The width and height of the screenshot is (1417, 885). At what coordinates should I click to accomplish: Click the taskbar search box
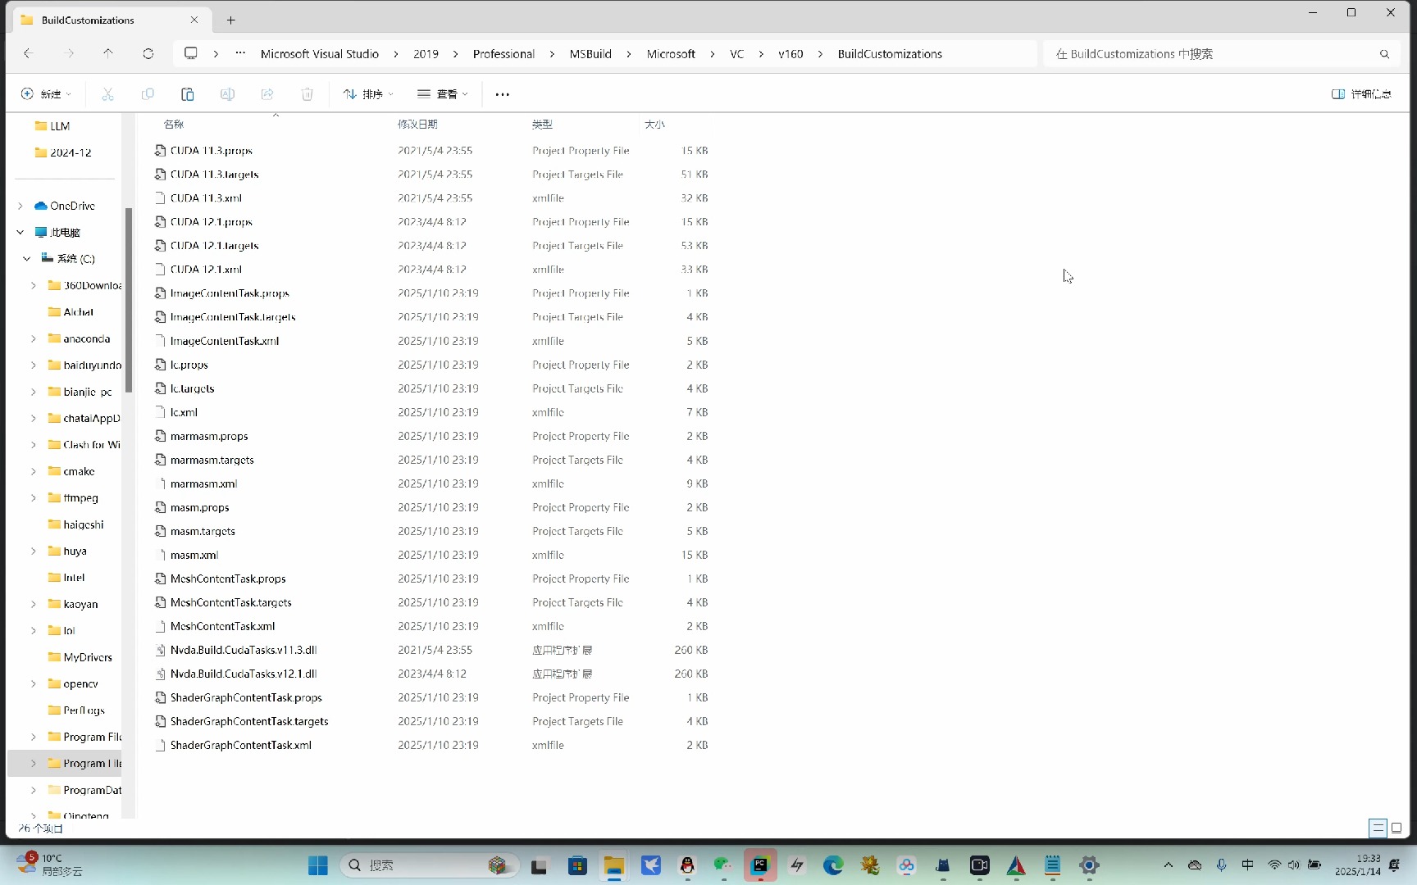(x=430, y=865)
